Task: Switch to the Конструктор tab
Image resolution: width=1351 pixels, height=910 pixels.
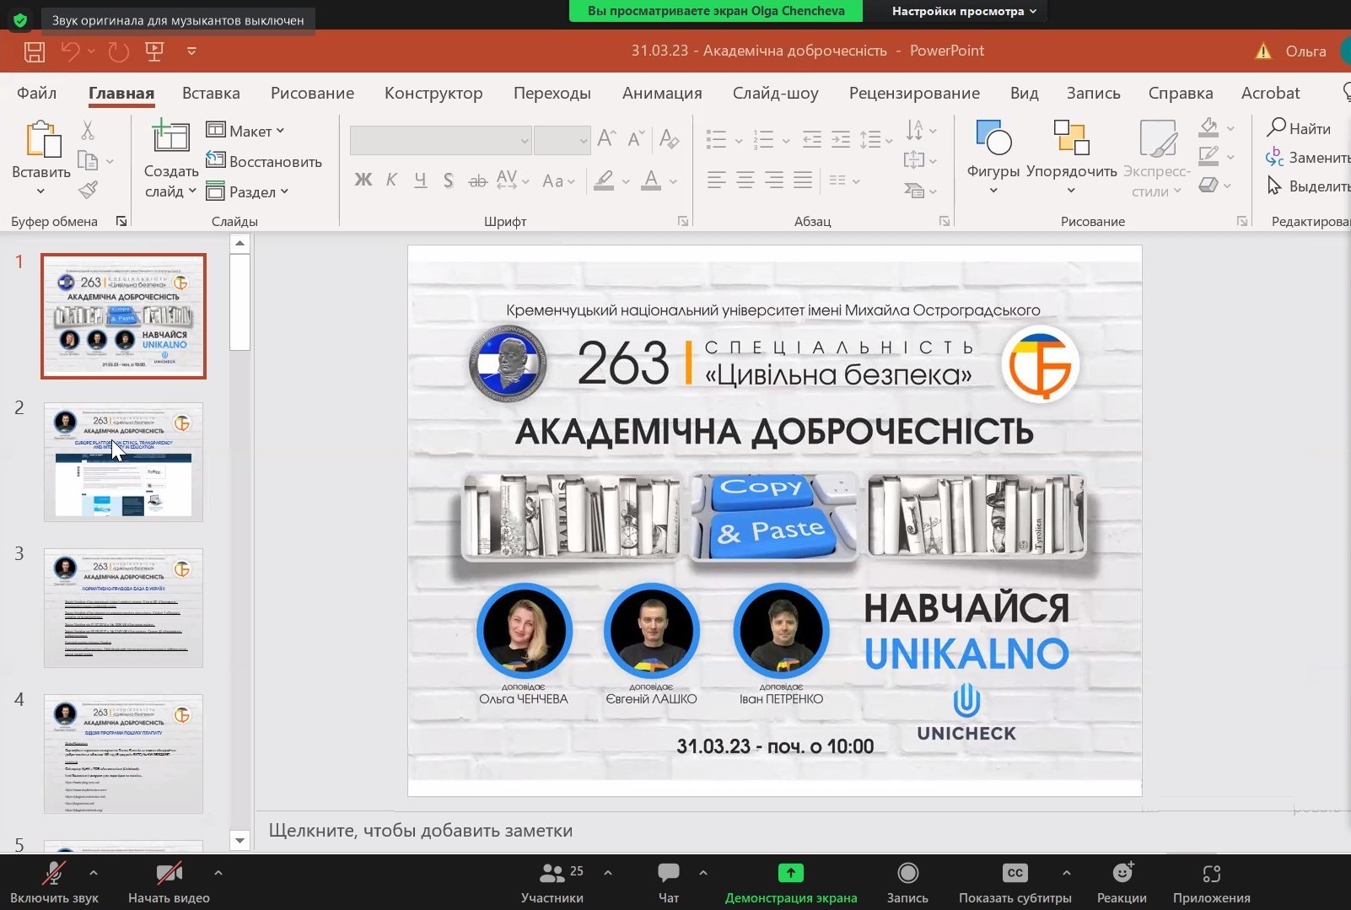Action: tap(433, 93)
